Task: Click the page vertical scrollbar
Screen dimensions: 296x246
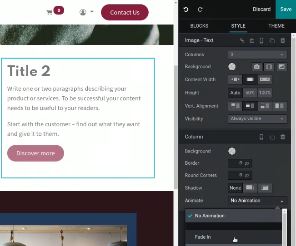Action: [176, 127]
